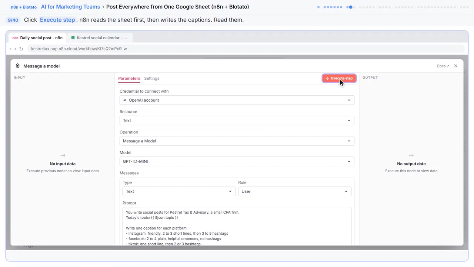Click the Execute step button

point(339,78)
